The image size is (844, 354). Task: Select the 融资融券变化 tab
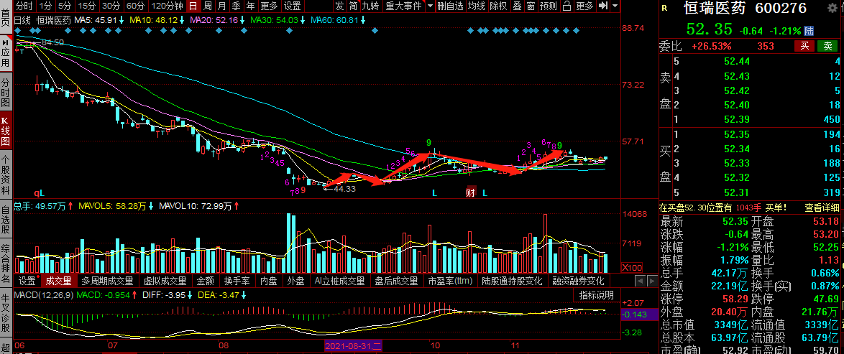point(577,281)
